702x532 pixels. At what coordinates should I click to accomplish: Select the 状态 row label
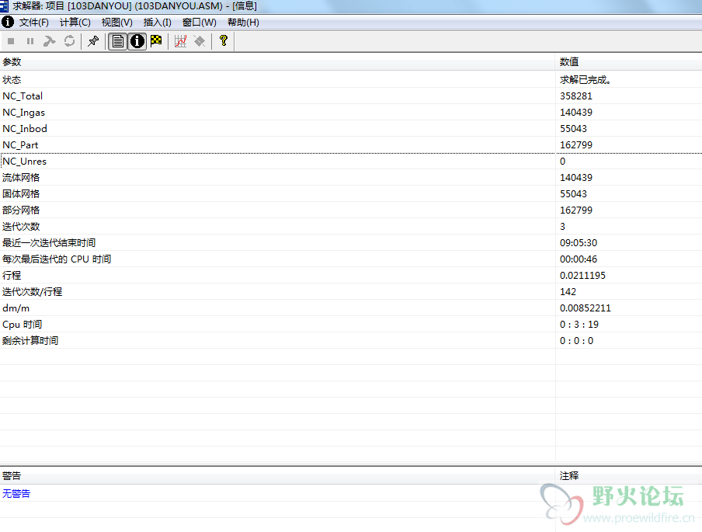click(12, 80)
